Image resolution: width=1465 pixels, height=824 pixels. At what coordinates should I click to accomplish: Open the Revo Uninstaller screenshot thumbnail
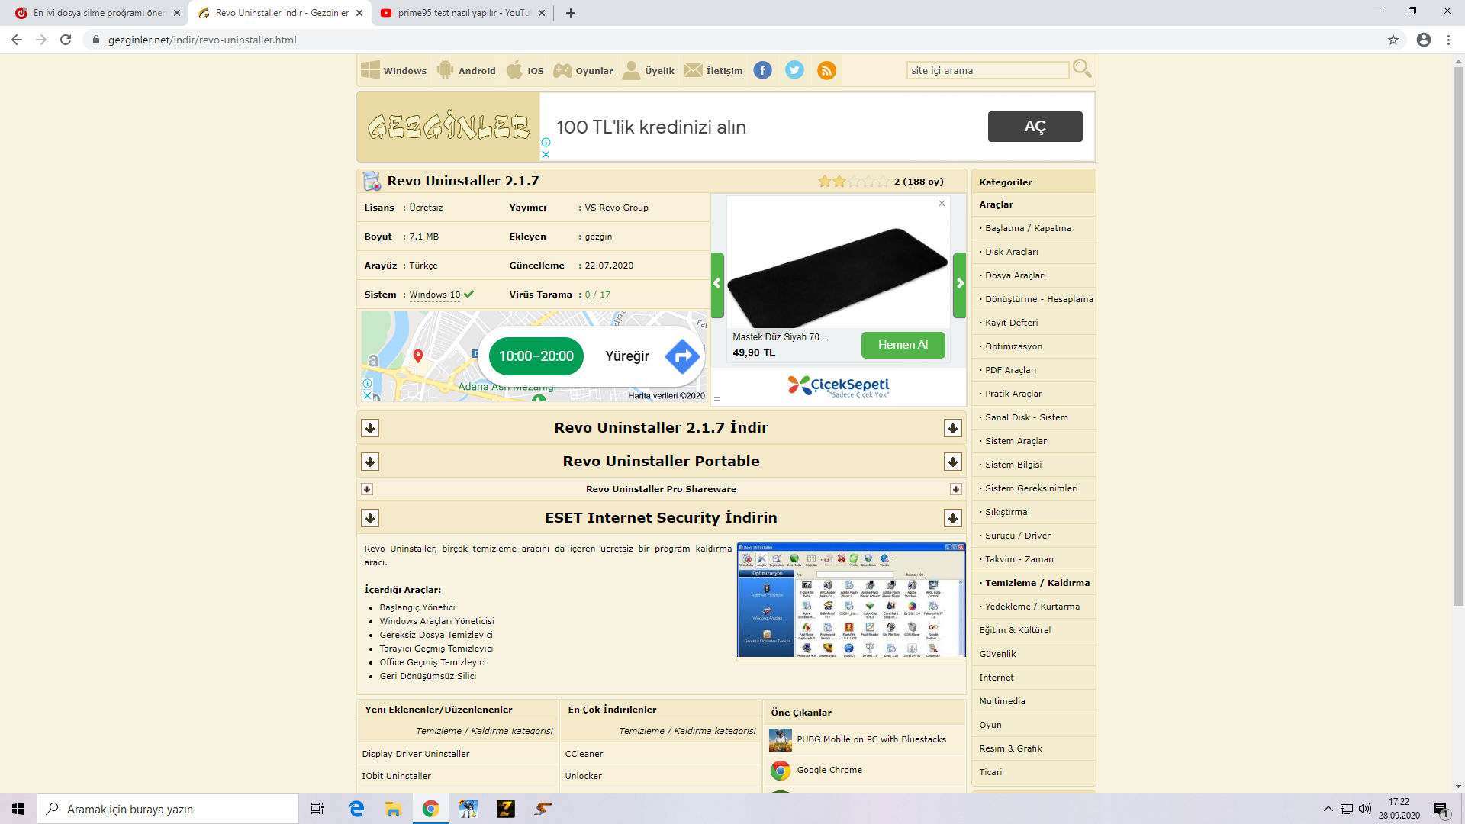pos(851,600)
